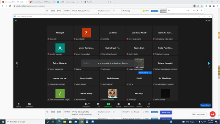Open Chrome from taskbar
The width and height of the screenshot is (220, 124).
[x=81, y=122]
